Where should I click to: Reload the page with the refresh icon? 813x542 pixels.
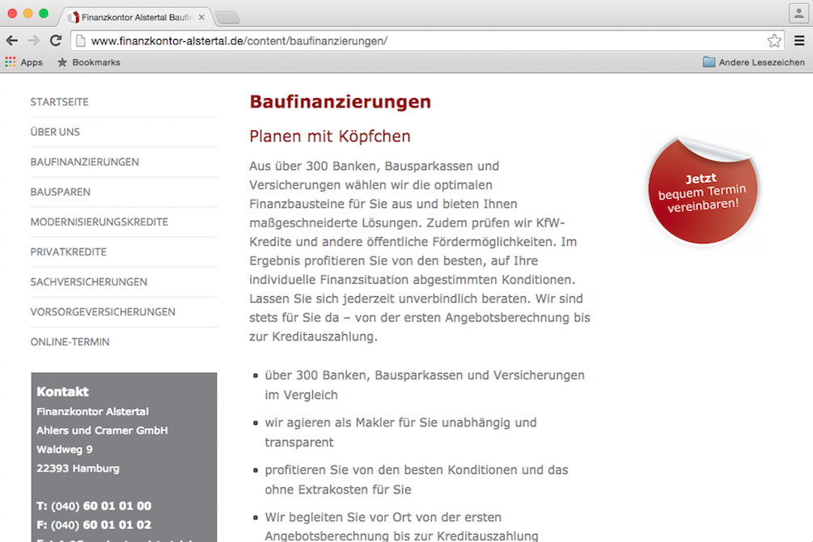click(x=56, y=40)
